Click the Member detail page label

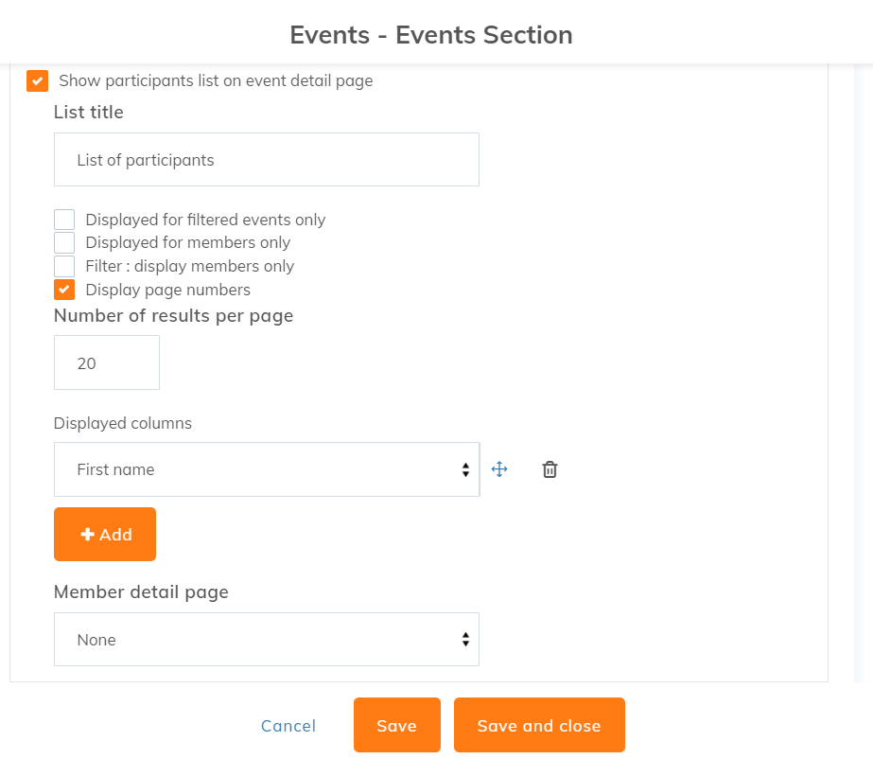(x=141, y=592)
